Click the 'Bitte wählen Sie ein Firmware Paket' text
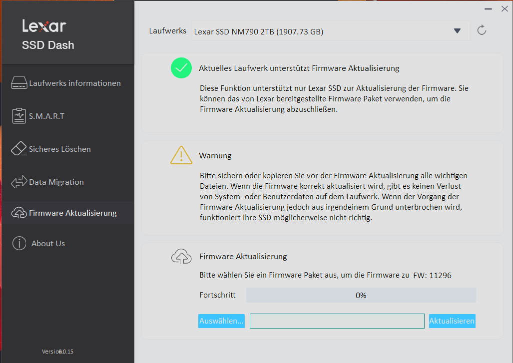Image resolution: width=513 pixels, height=363 pixels. [x=304, y=275]
